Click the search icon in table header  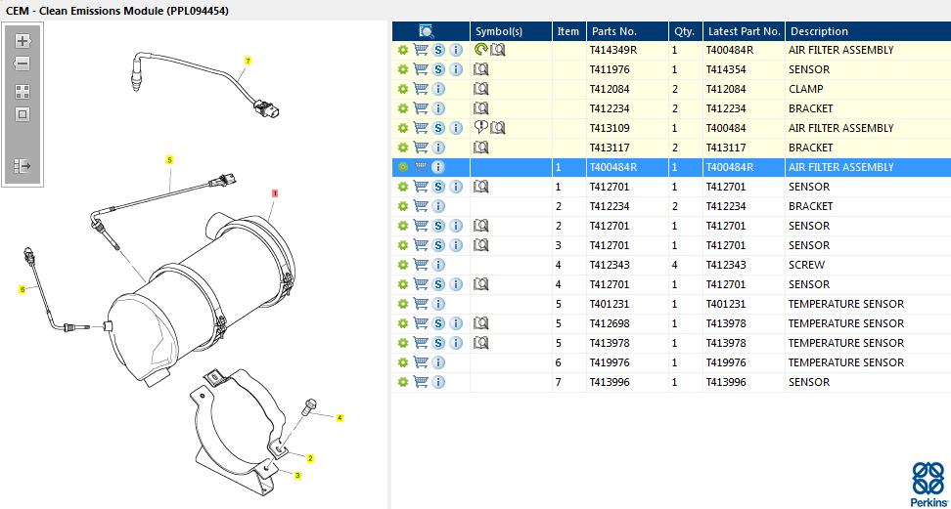coord(427,31)
